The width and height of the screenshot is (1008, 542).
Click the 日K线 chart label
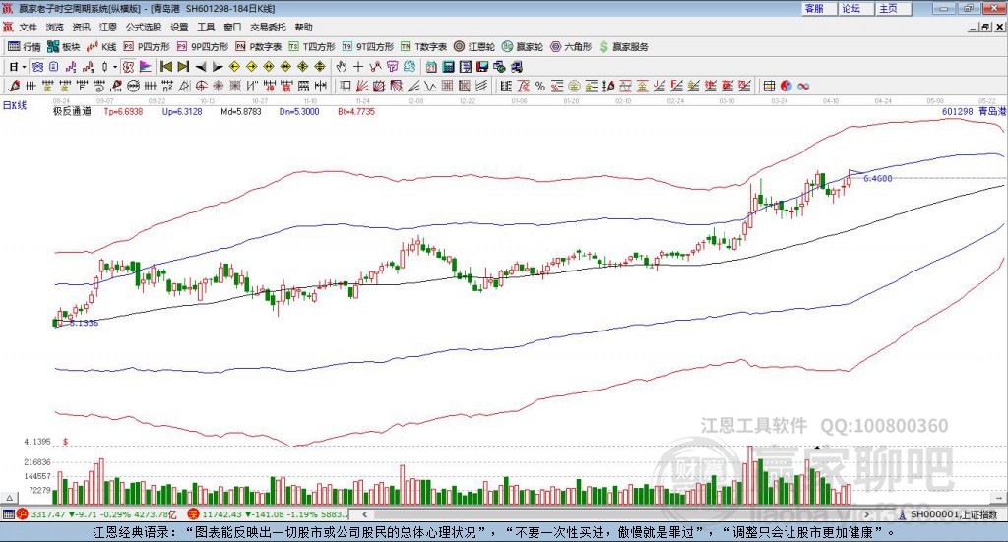point(15,106)
